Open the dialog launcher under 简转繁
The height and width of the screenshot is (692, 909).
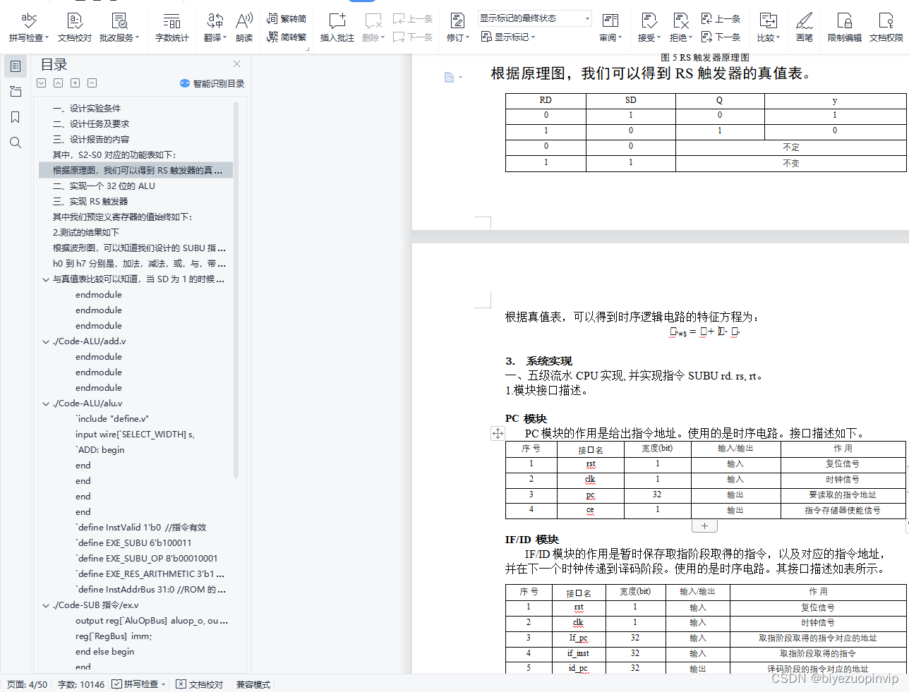(x=307, y=49)
